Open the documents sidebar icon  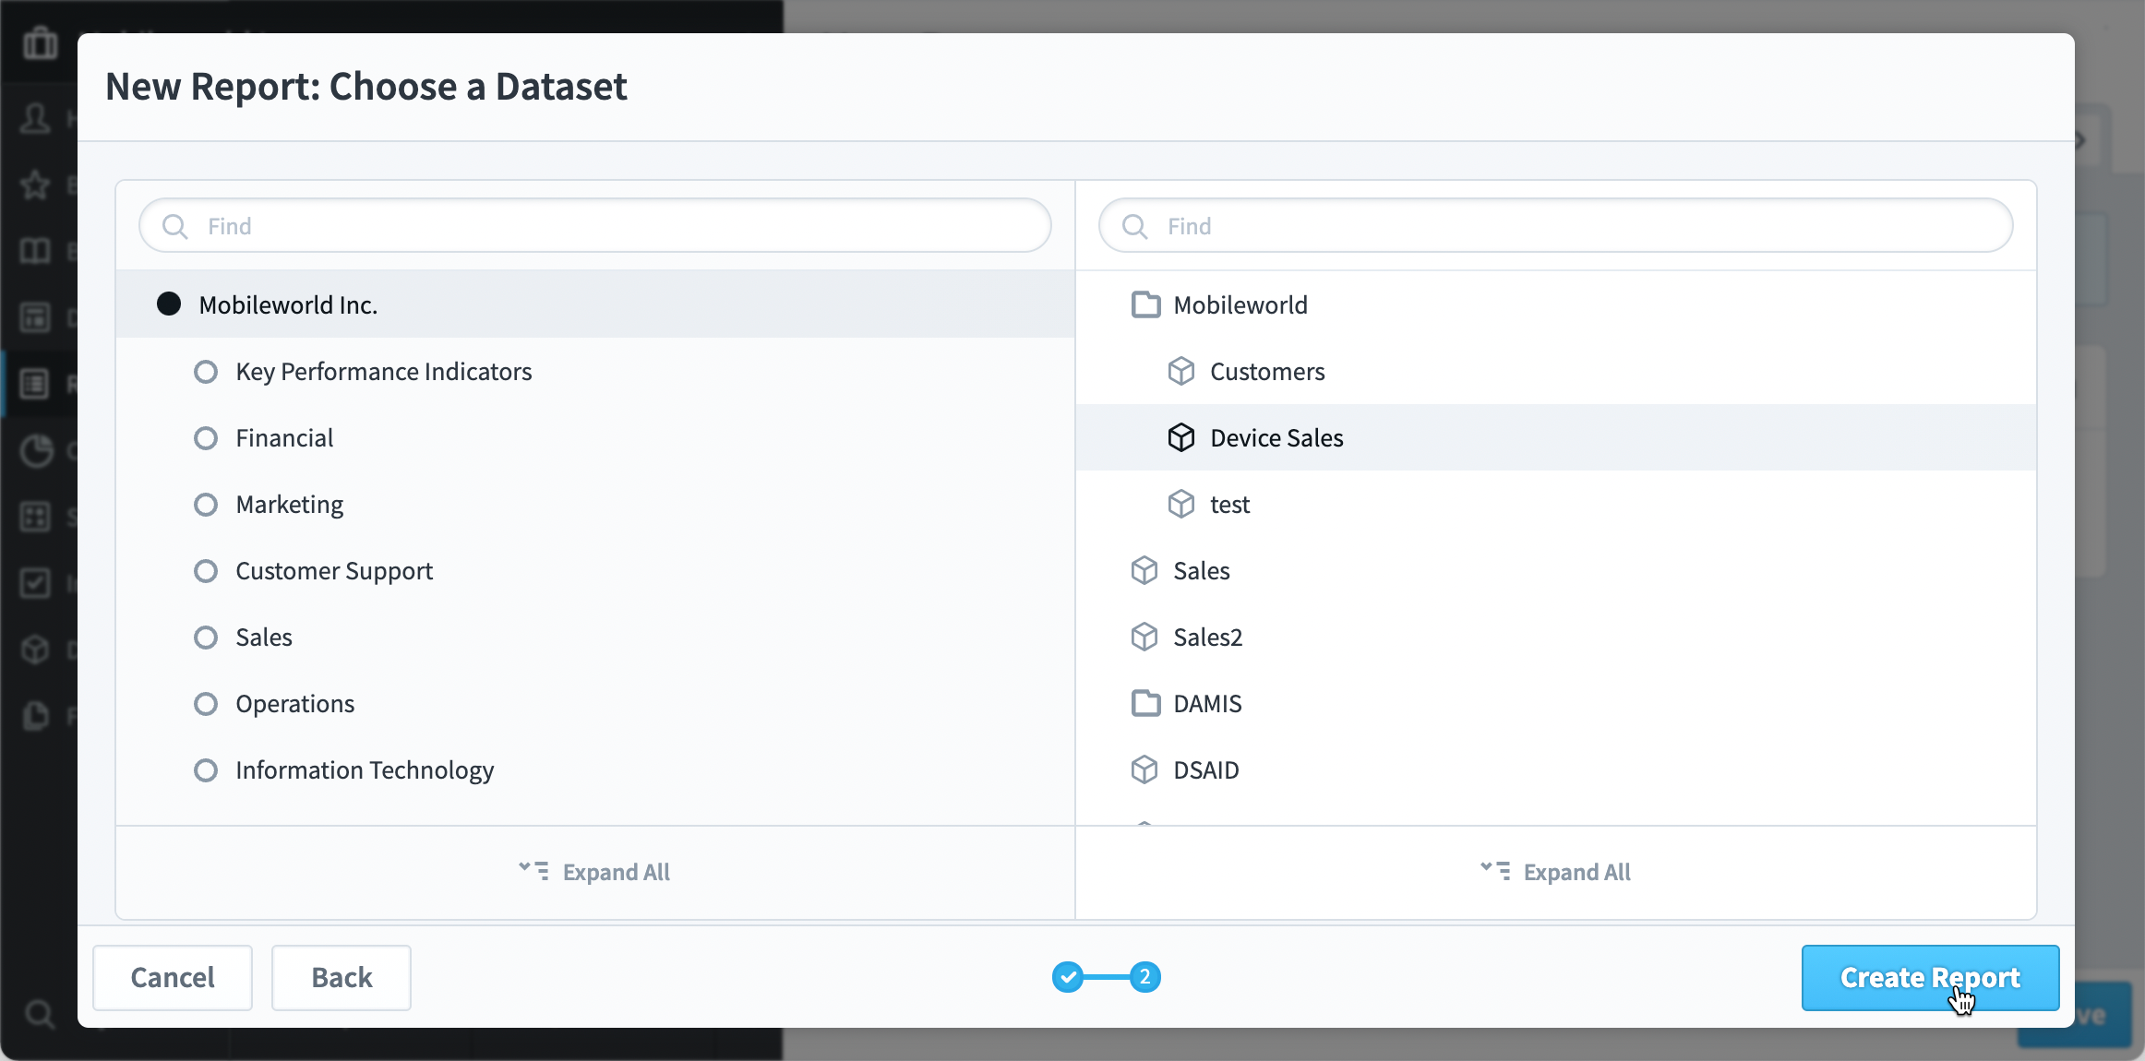point(36,716)
